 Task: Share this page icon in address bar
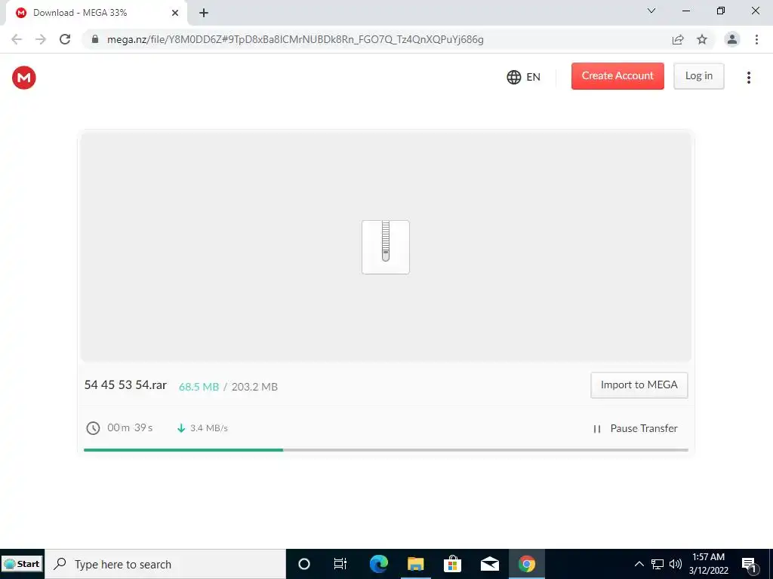678,39
